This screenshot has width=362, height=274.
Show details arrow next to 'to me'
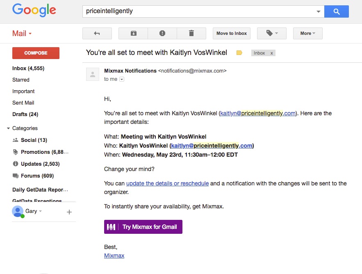(121, 79)
